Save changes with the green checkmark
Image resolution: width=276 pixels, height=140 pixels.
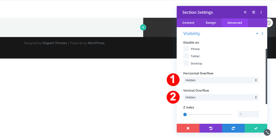(256, 128)
